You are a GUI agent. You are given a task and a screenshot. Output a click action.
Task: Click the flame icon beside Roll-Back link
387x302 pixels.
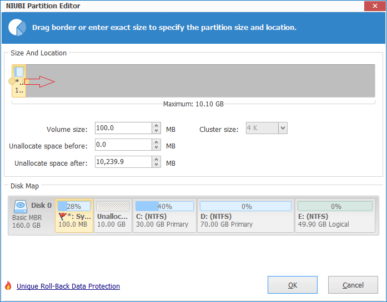8,286
